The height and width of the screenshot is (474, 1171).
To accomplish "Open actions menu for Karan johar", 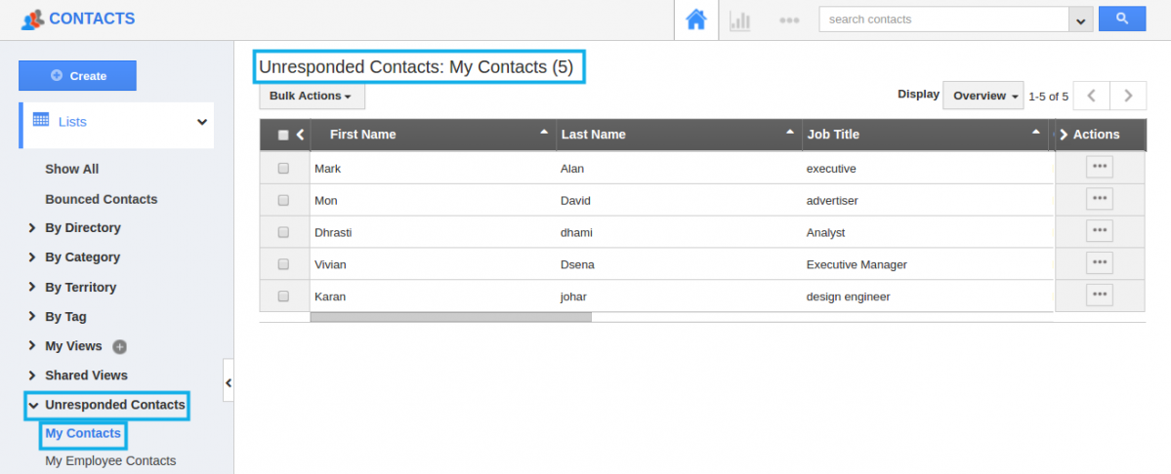I will point(1100,296).
